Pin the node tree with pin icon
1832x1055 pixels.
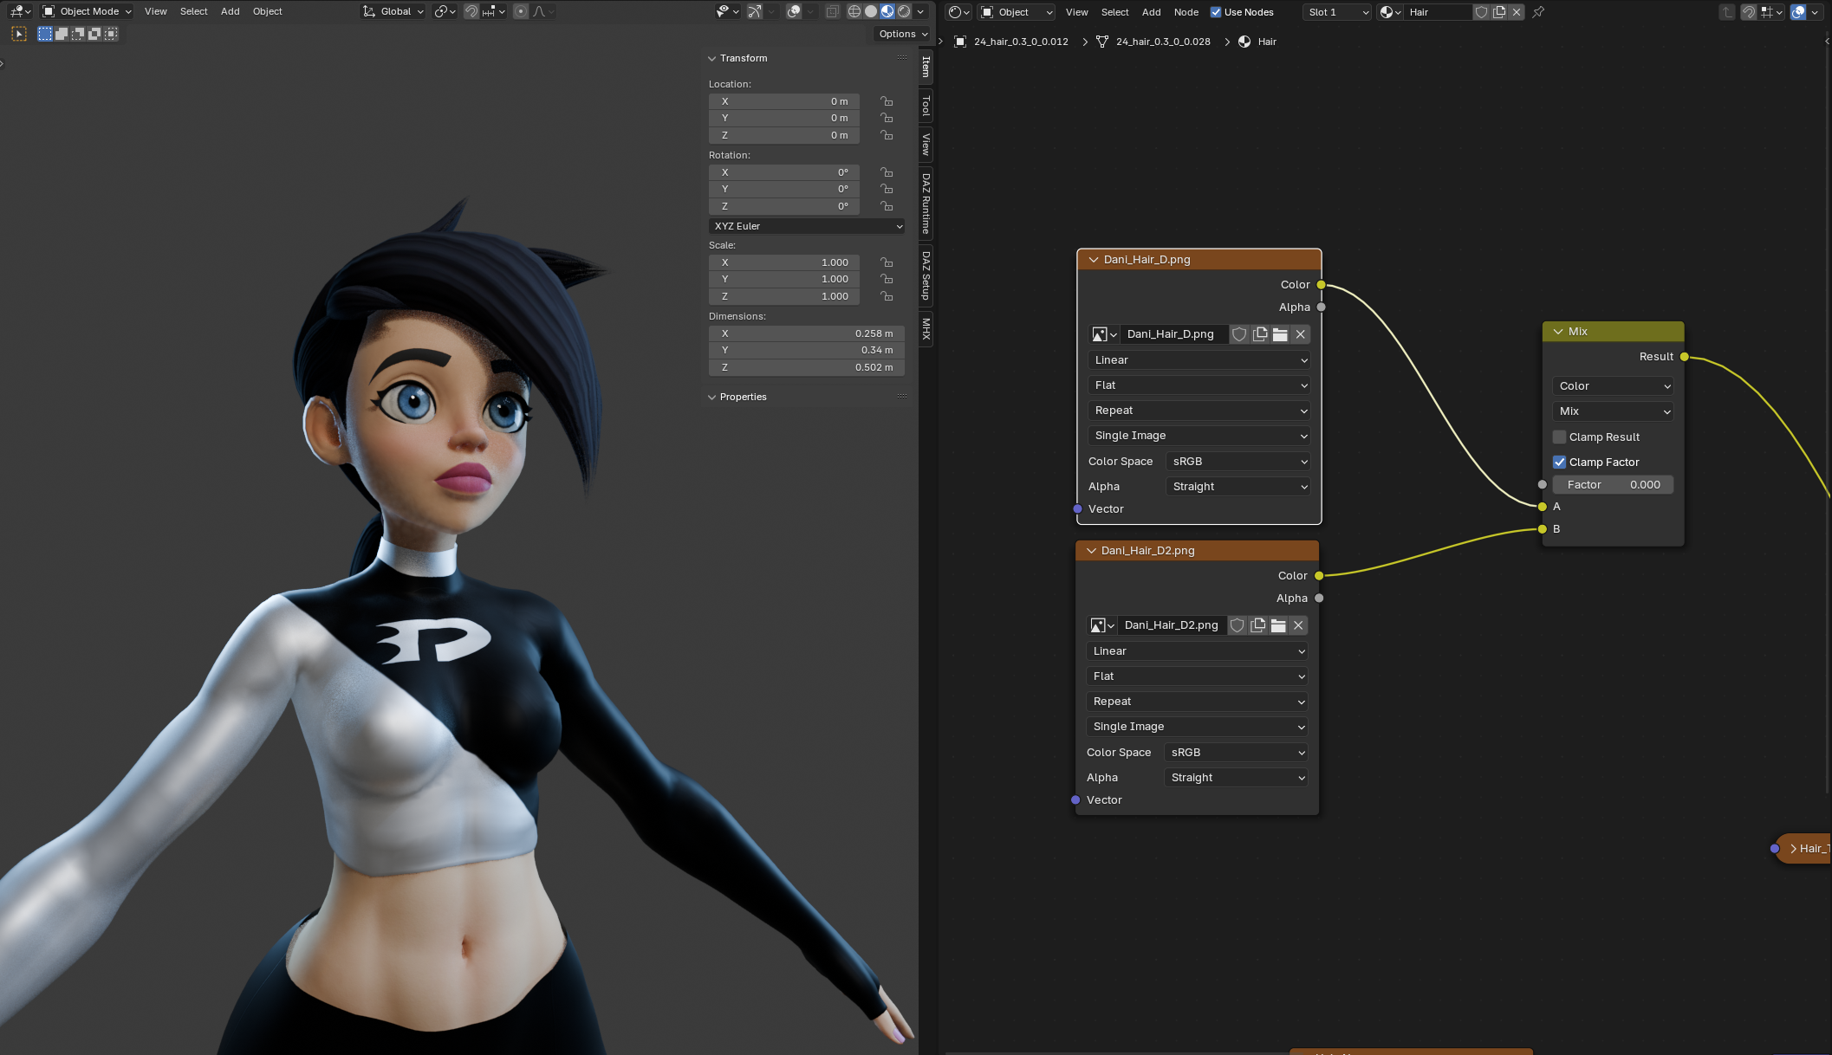click(x=1538, y=12)
